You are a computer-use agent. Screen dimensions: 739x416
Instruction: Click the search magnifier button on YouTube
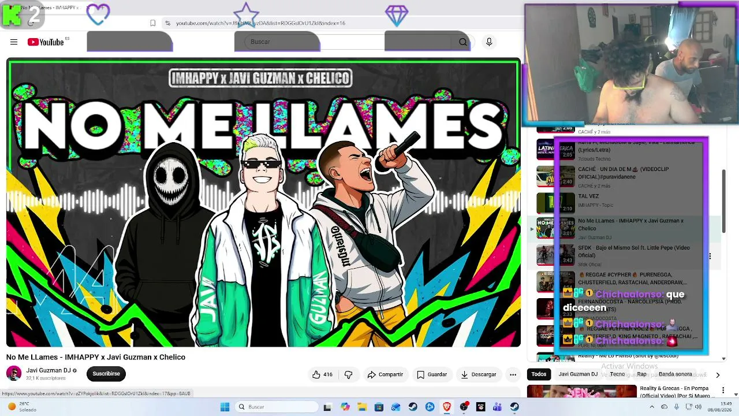(462, 42)
